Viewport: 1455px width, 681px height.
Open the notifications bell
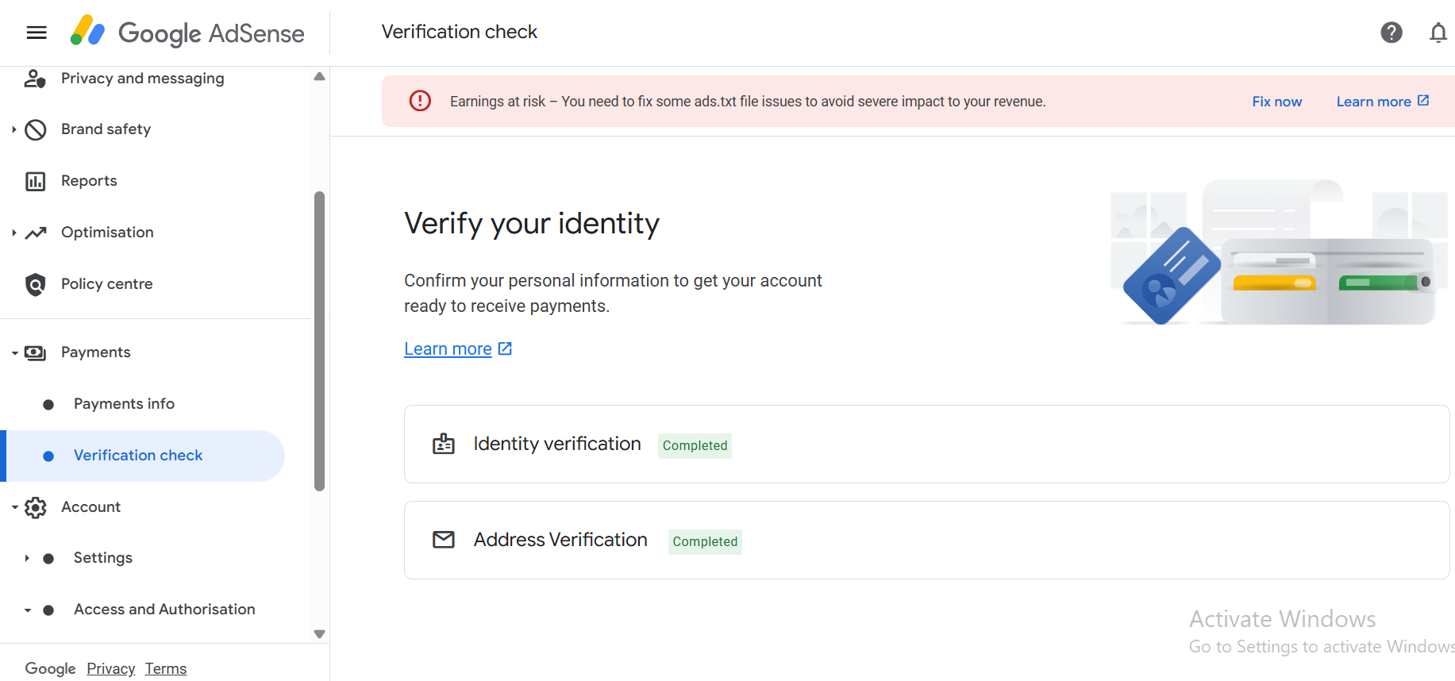point(1438,33)
